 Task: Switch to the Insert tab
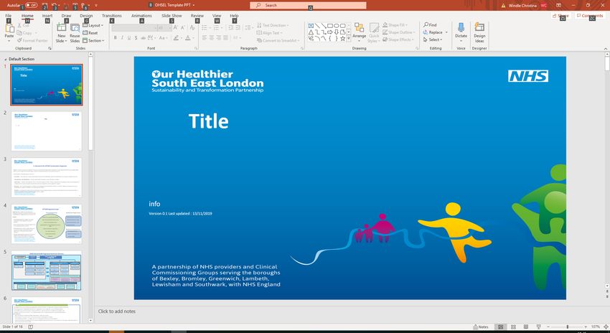47,16
